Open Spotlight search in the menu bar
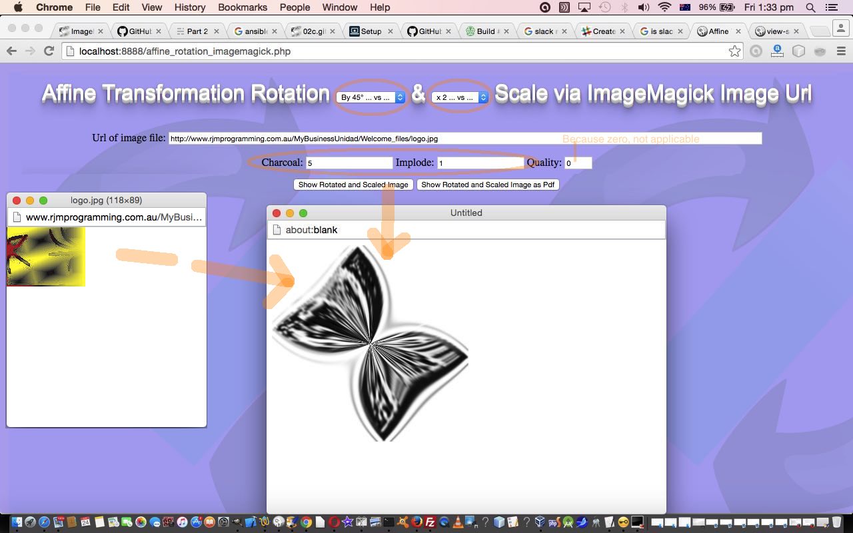The height and width of the screenshot is (533, 853). pos(810,7)
